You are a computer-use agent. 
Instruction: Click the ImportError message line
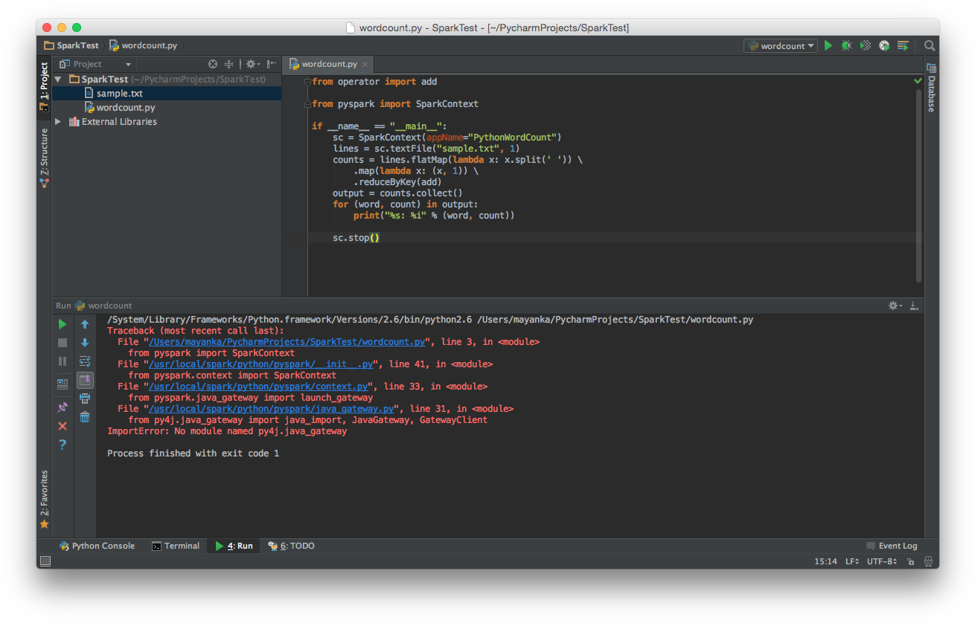(227, 431)
